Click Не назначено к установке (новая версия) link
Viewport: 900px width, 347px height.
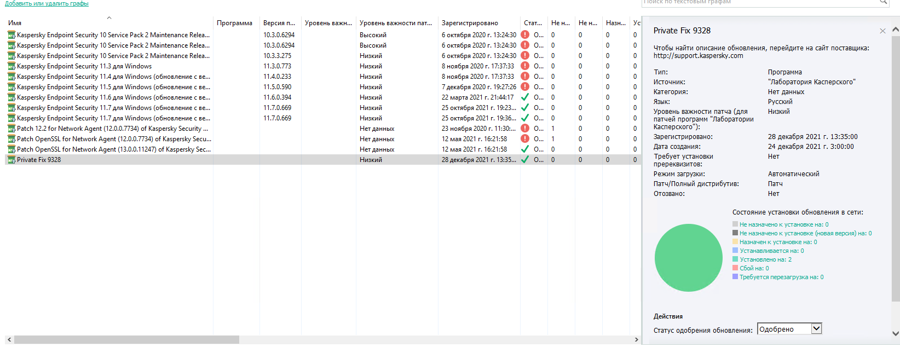(805, 233)
